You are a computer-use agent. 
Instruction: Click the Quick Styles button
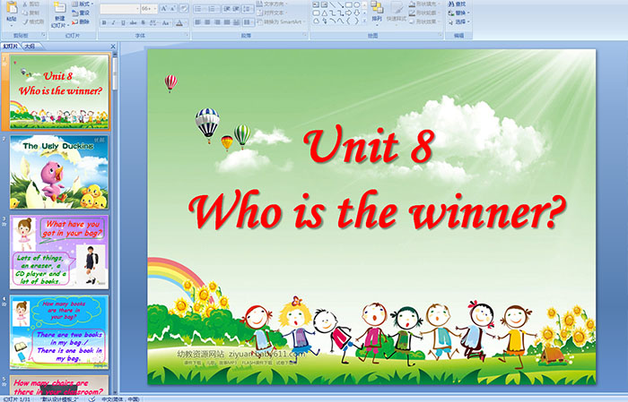(397, 12)
